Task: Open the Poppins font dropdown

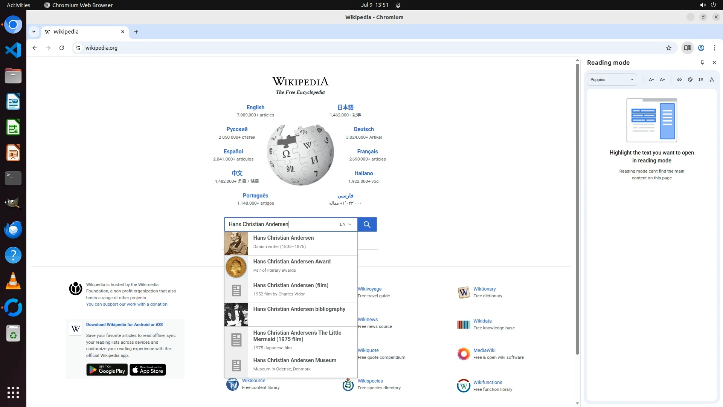Action: 612,80
